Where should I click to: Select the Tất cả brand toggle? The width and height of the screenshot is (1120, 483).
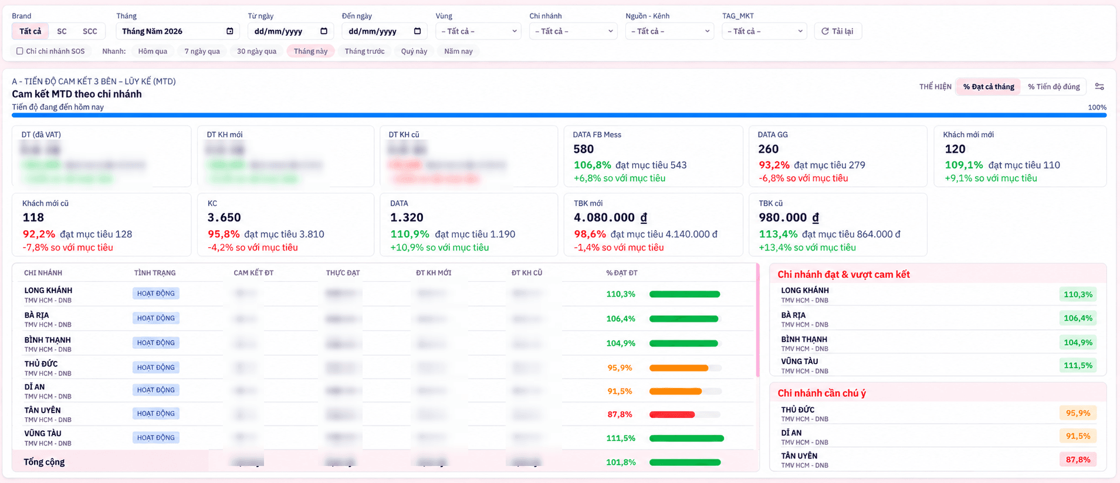click(x=30, y=31)
